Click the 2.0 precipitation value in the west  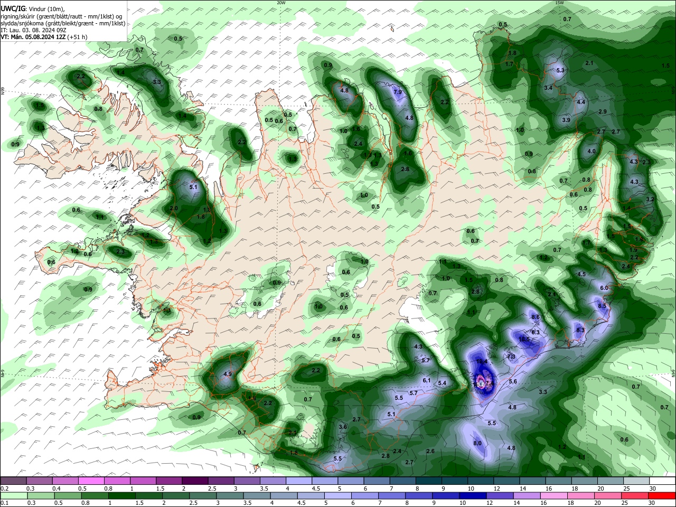174,209
